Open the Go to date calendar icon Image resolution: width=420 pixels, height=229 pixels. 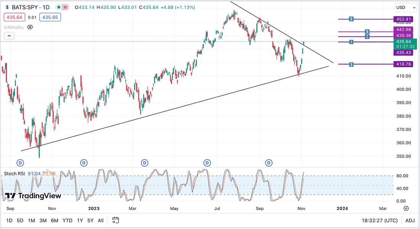(x=116, y=220)
